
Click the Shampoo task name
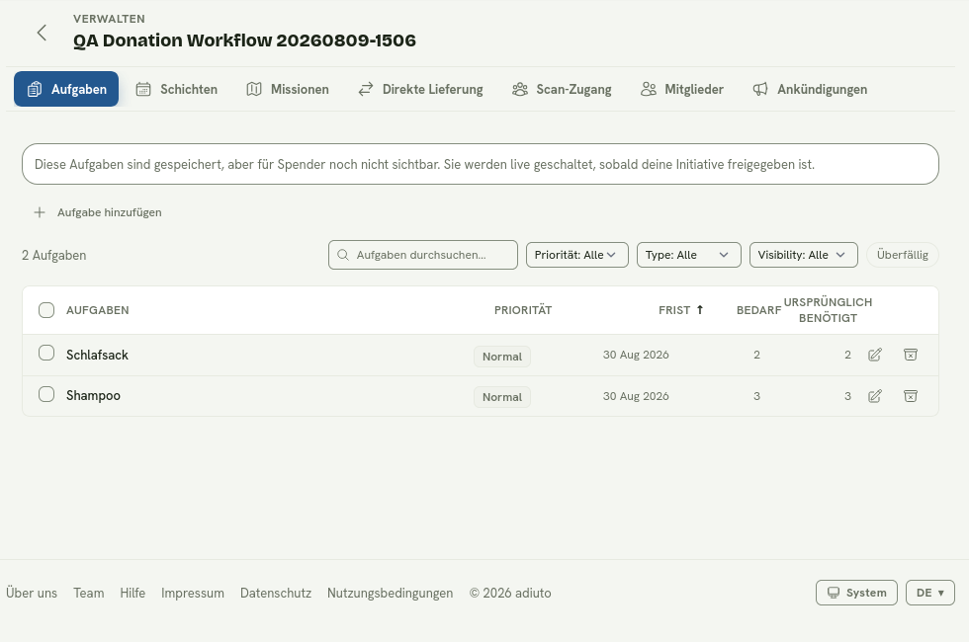93,396
